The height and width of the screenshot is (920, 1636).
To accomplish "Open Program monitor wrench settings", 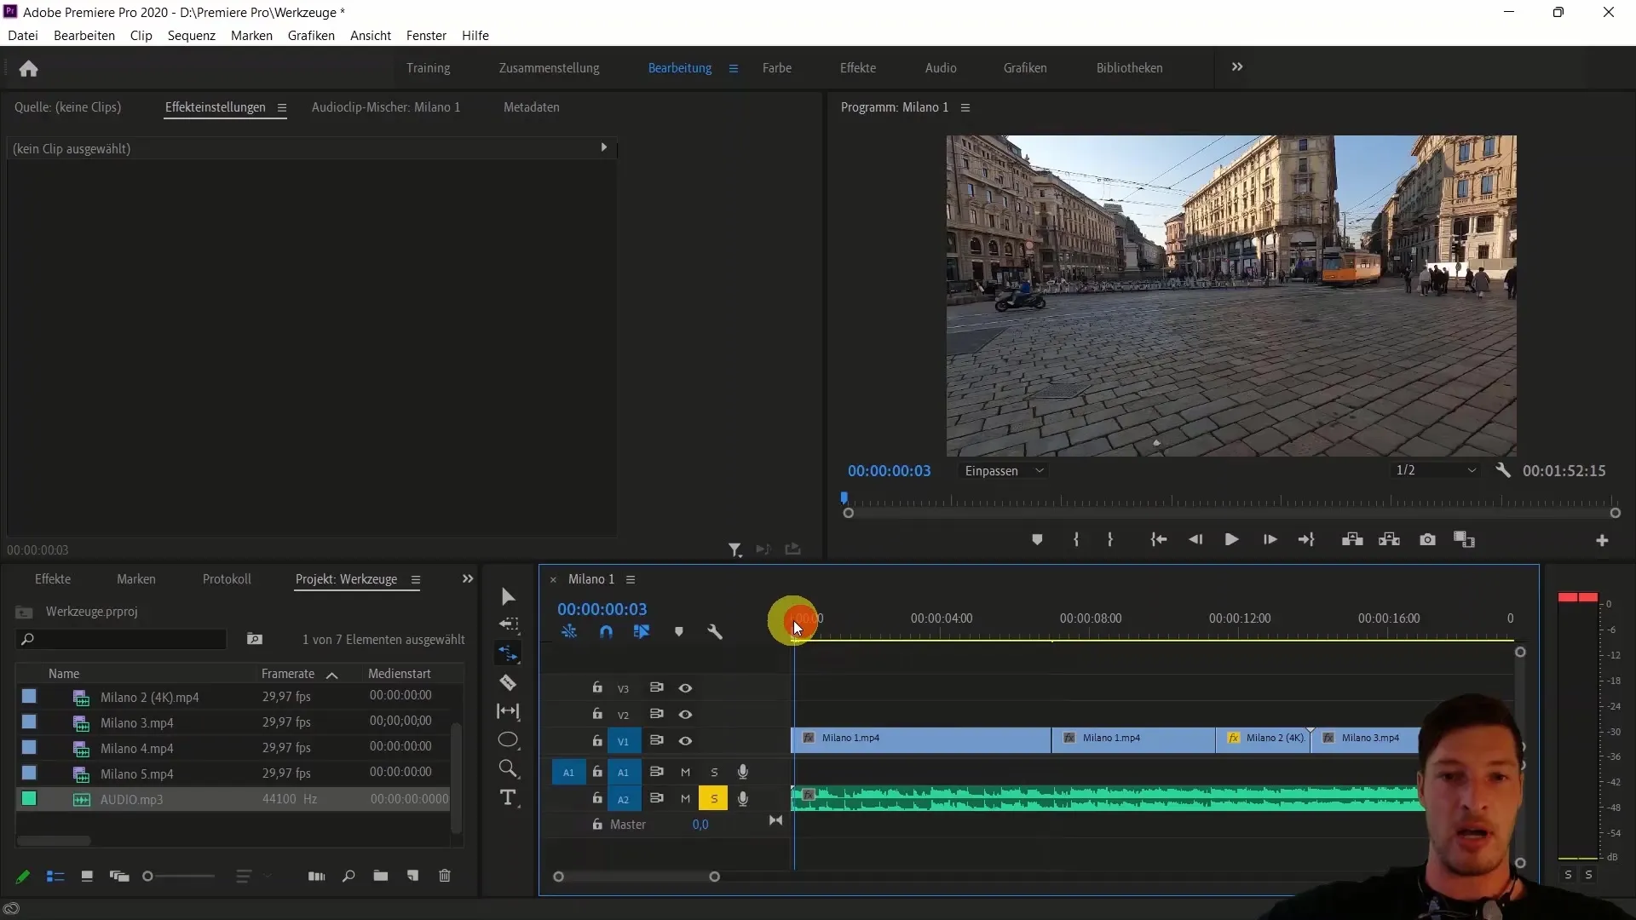I will pos(1503,470).
